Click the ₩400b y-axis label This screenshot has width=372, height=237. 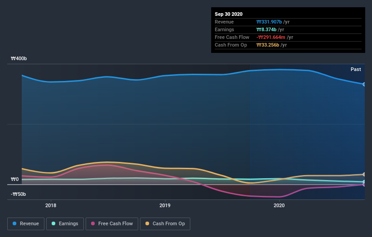point(19,58)
